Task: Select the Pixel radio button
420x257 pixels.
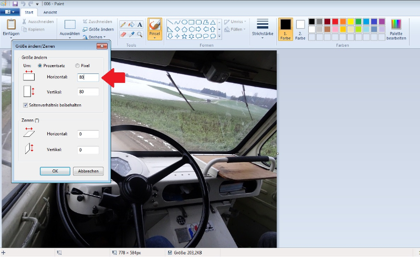Action: tap(78, 66)
